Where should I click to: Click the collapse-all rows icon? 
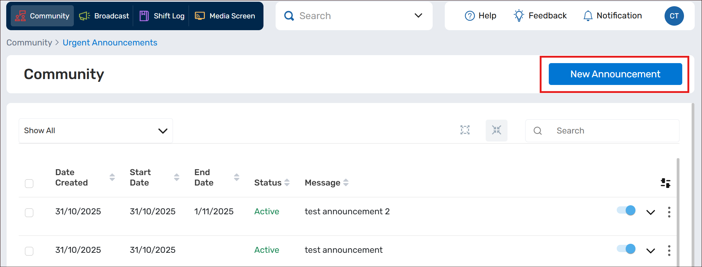pyautogui.click(x=496, y=130)
